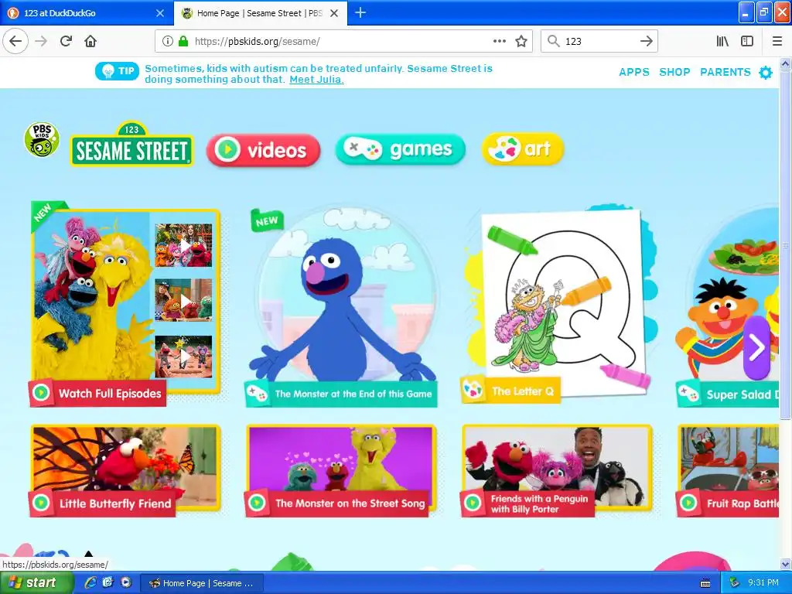The width and height of the screenshot is (792, 594).
Task: Close the Sesame Street tab
Action: pos(334,13)
